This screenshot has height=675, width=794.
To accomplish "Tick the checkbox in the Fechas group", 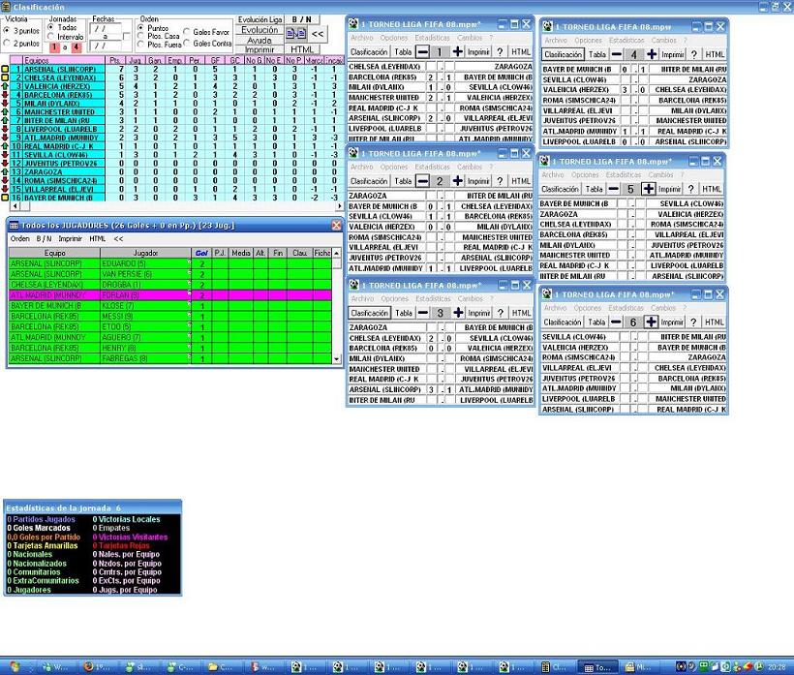I will 126,37.
